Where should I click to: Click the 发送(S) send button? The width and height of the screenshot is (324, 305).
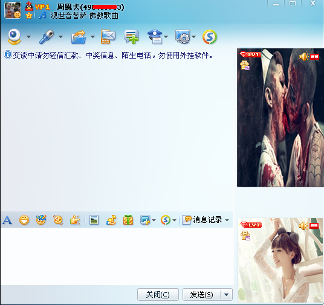[x=202, y=295]
